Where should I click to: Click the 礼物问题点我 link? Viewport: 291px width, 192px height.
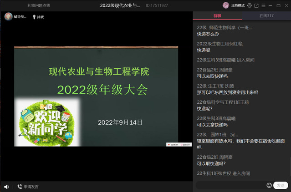tap(39, 5)
